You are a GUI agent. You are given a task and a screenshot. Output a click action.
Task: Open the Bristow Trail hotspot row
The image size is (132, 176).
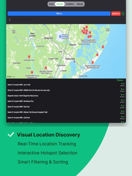(66, 112)
